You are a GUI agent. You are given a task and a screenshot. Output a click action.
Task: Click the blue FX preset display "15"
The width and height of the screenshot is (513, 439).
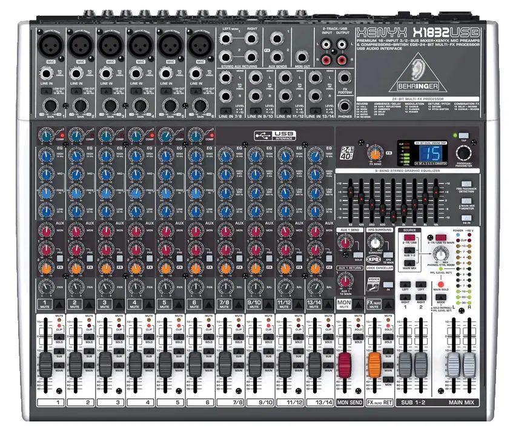431,153
